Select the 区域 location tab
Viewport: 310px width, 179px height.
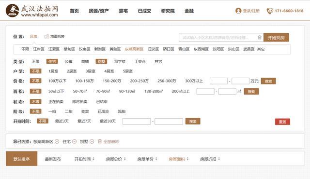33,36
